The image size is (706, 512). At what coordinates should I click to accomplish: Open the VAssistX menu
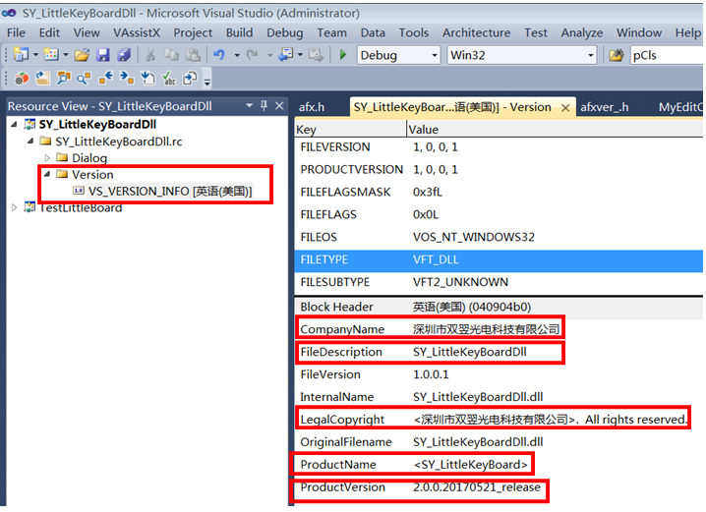[137, 32]
